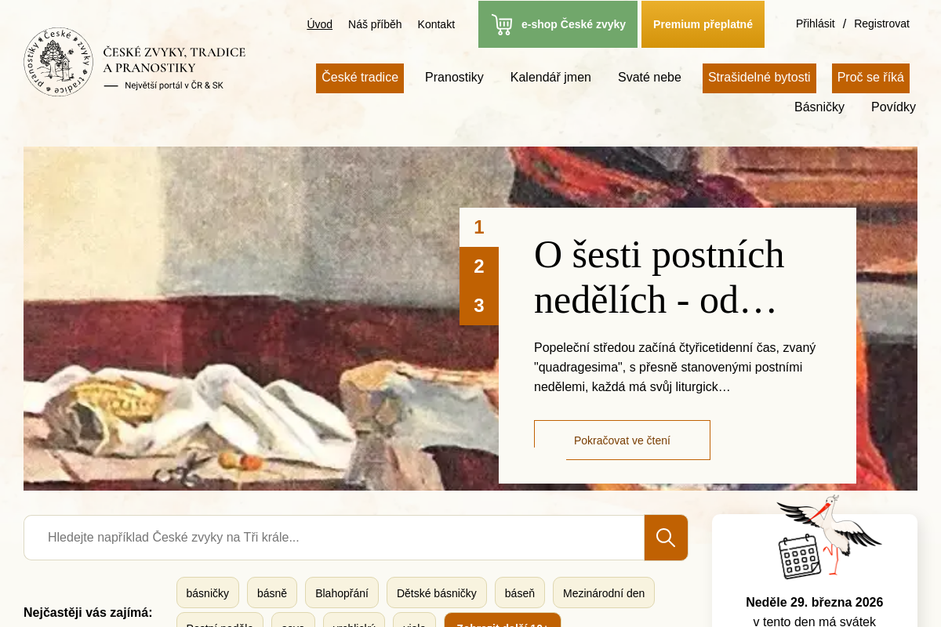This screenshot has width=941, height=627.
Task: Click the Premium předplatné button
Action: click(x=703, y=24)
